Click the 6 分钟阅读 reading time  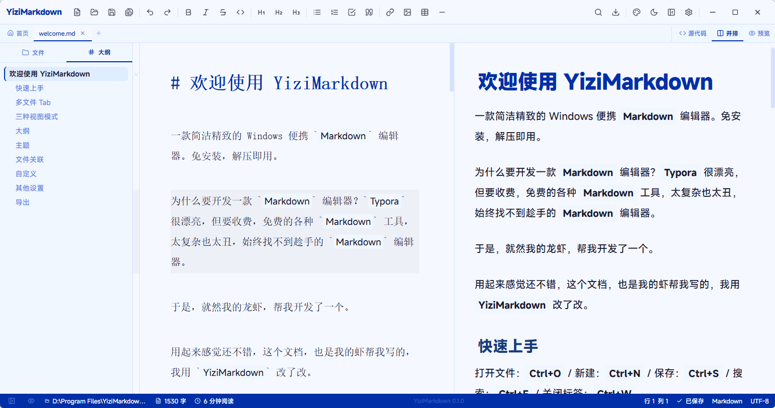(214, 401)
